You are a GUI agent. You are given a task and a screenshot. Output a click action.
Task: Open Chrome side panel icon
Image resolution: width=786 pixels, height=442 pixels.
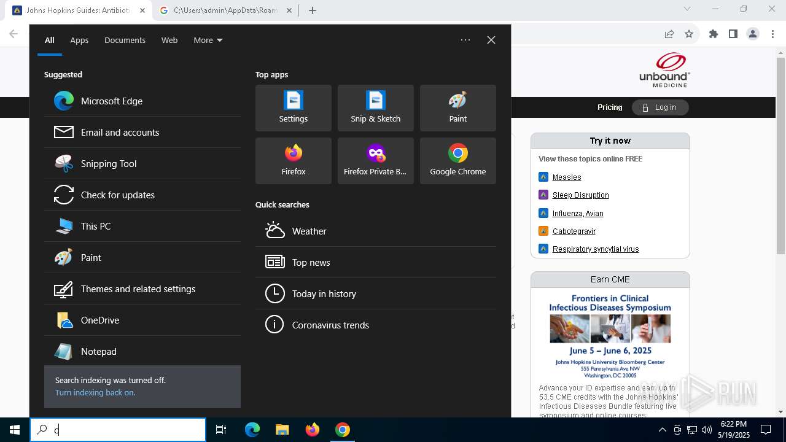point(733,34)
